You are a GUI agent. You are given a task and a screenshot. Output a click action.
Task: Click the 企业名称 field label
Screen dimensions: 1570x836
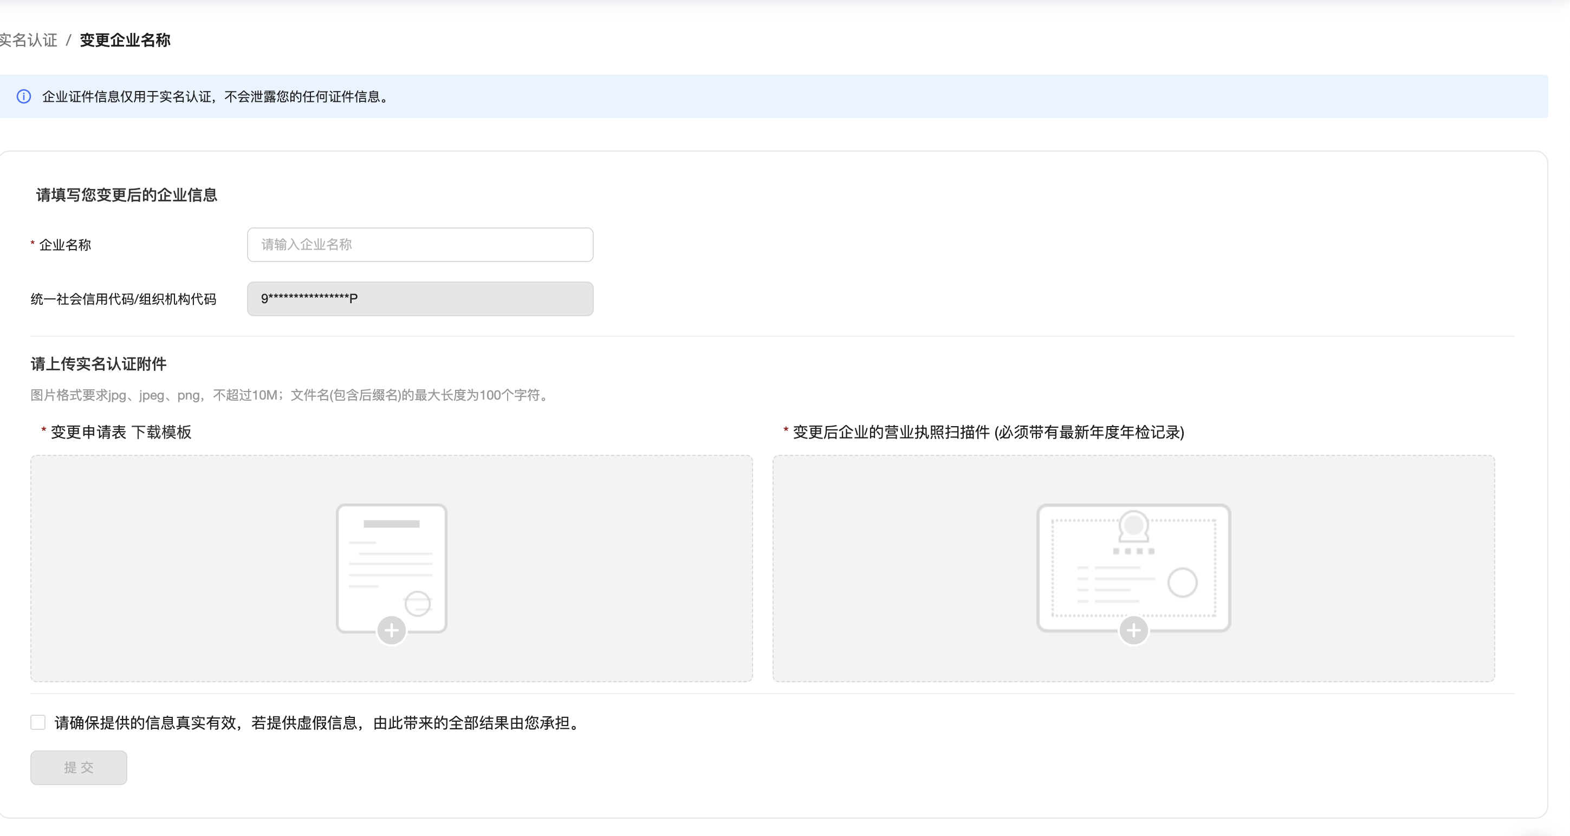(x=64, y=245)
